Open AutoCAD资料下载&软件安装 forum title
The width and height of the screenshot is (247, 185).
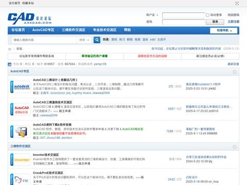tap(52, 125)
